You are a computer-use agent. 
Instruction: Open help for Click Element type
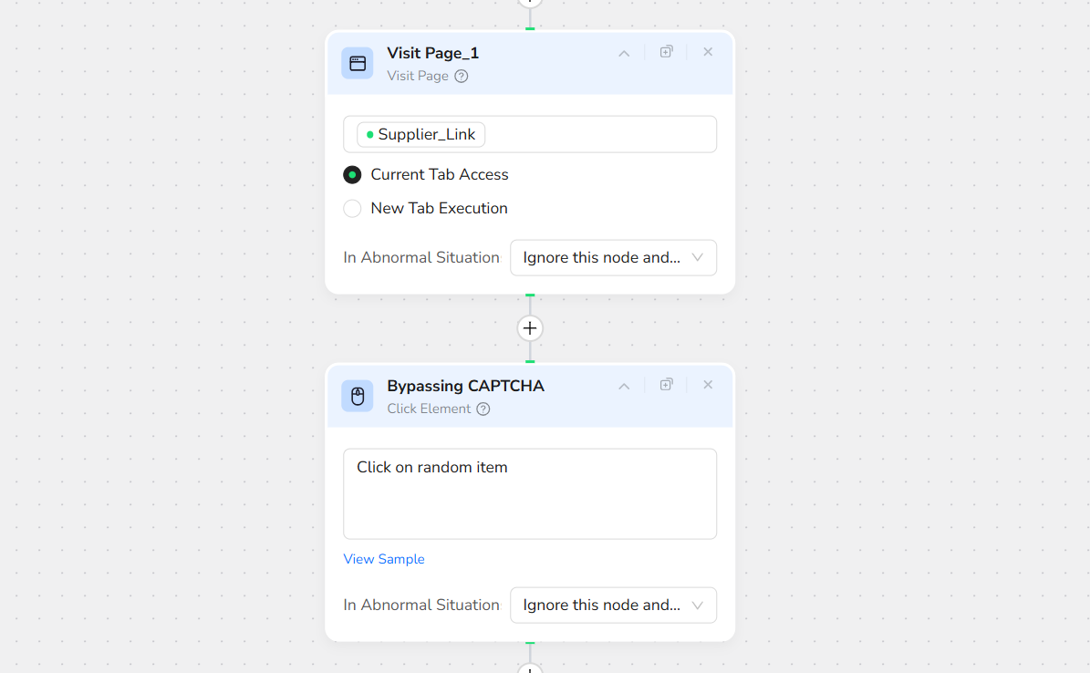[x=483, y=409]
